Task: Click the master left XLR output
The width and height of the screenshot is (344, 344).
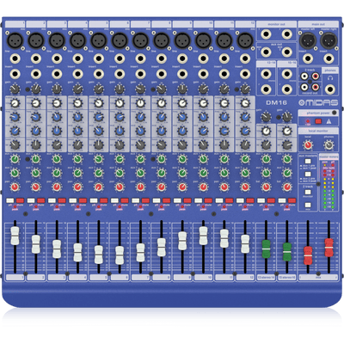Action: coord(308,41)
